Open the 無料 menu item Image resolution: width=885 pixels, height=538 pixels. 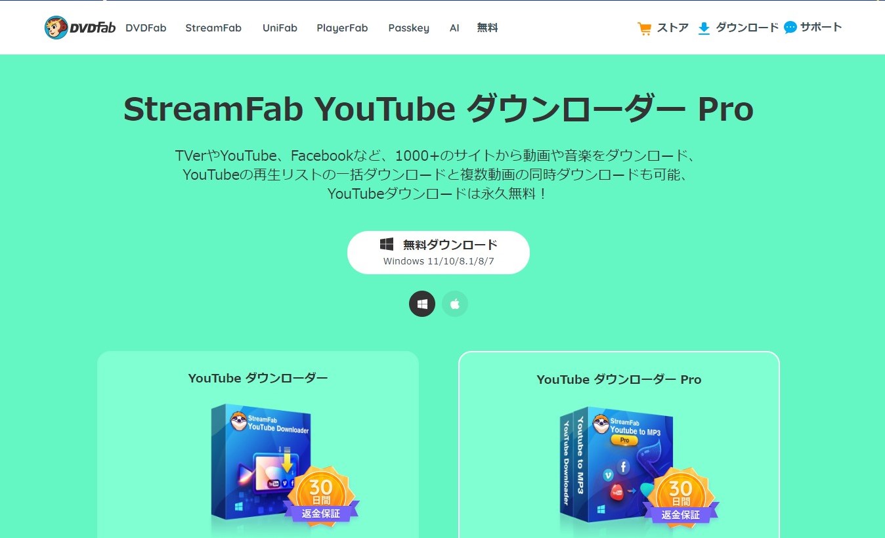coord(487,28)
